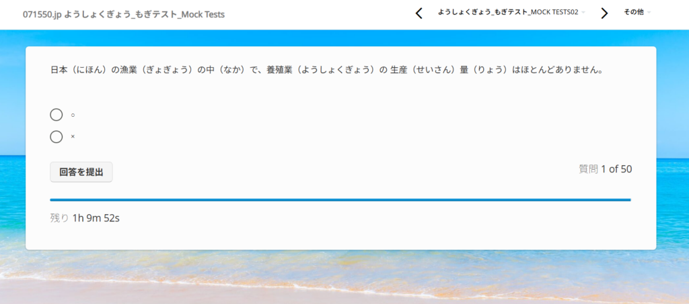
Task: Click the small × answer label text
Action: (73, 137)
